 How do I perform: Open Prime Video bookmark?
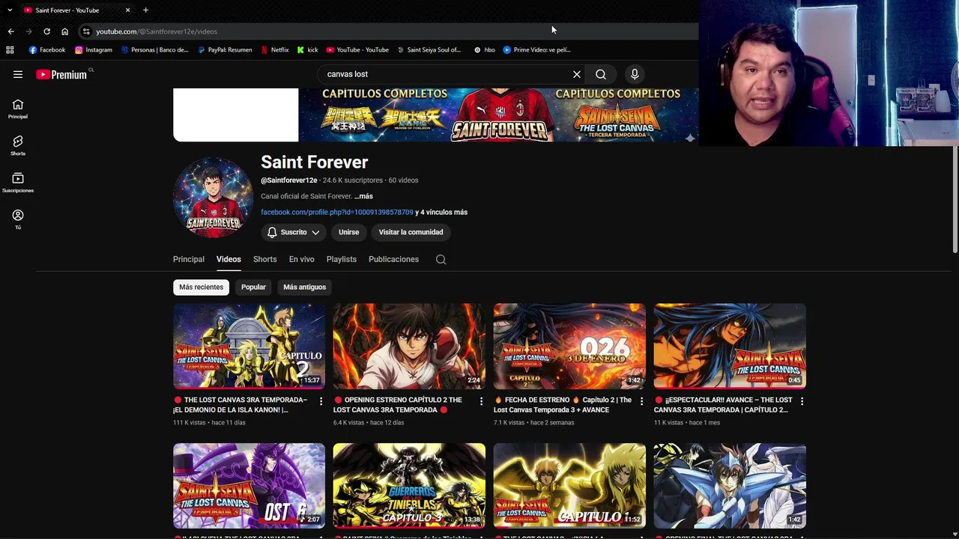537,49
